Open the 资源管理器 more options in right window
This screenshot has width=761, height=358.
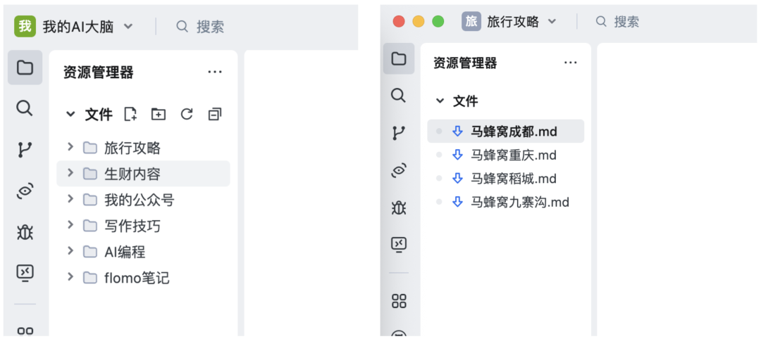[571, 63]
